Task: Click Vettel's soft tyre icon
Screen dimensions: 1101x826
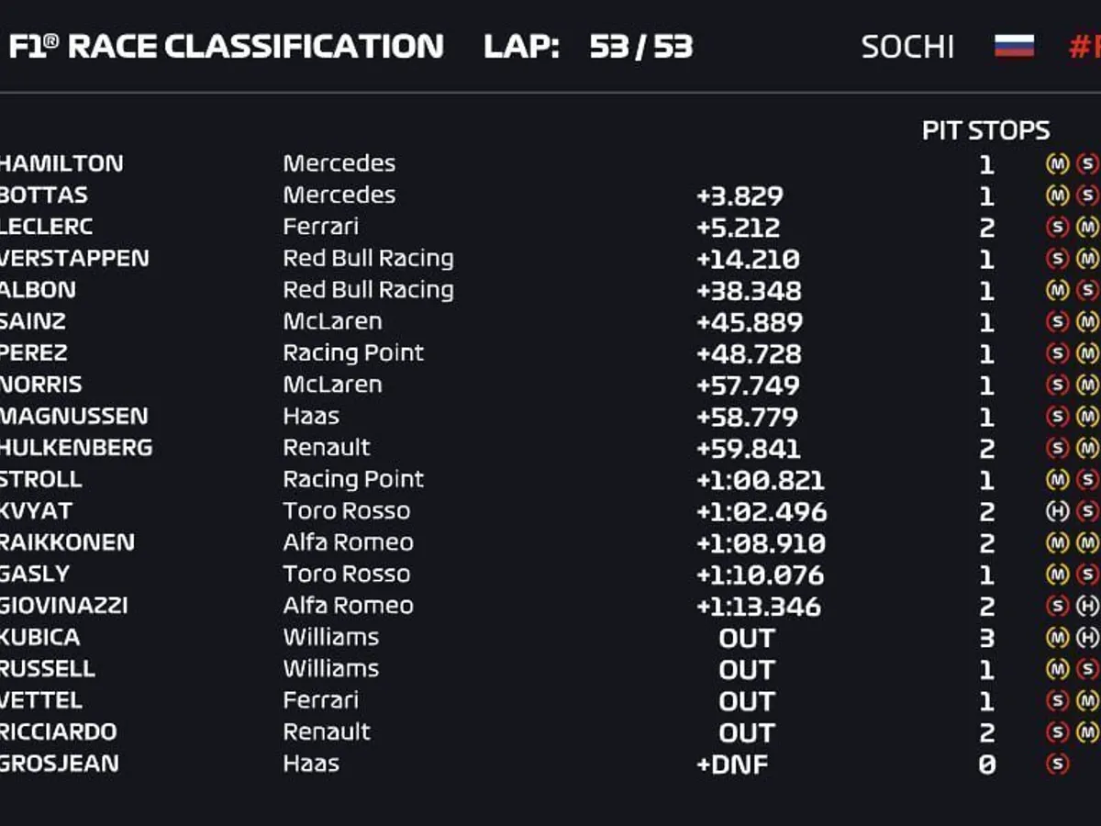Action: pos(1057,701)
